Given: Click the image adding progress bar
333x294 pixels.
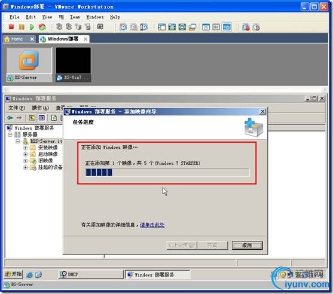Looking at the screenshot, I should tap(167, 172).
